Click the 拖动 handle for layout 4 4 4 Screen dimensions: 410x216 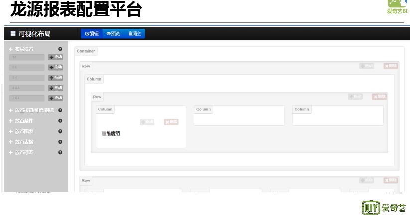[x=55, y=88]
